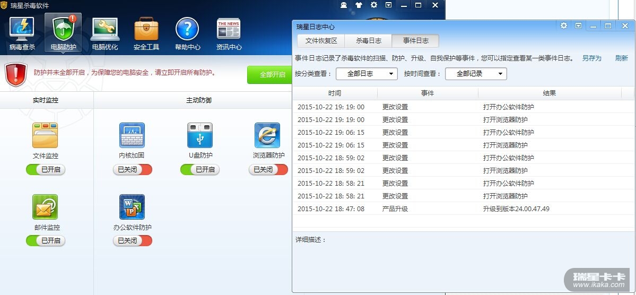The height and width of the screenshot is (295, 636).
Task: Click the red warning shield icon
Action: coord(16,74)
